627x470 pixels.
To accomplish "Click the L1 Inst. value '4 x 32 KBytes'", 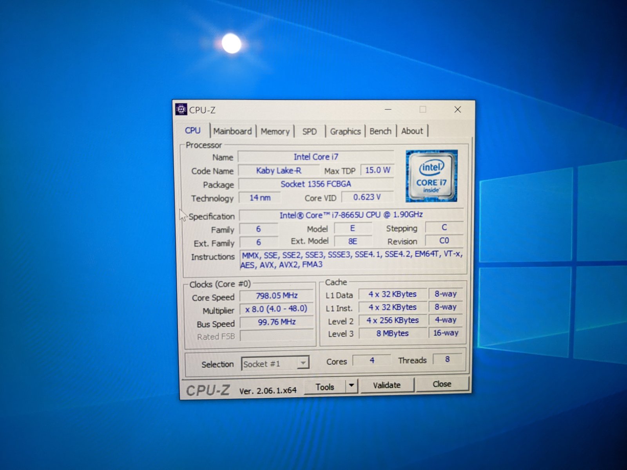I will tap(392, 307).
